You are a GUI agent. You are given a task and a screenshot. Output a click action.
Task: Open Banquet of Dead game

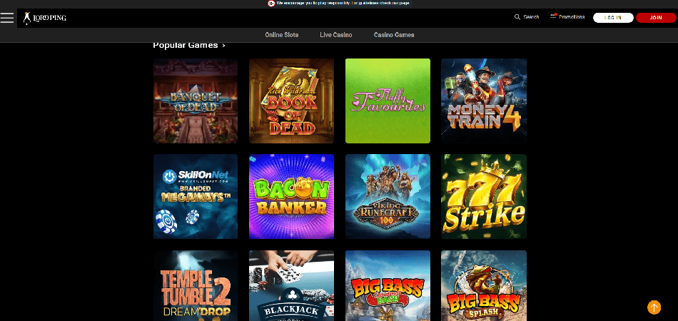196,101
